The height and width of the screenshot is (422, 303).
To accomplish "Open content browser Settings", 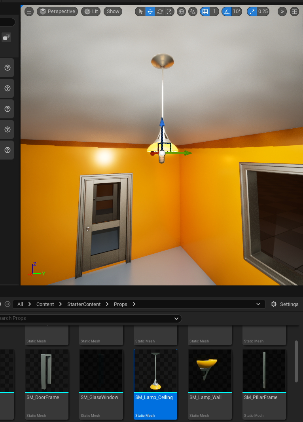I will (284, 304).
